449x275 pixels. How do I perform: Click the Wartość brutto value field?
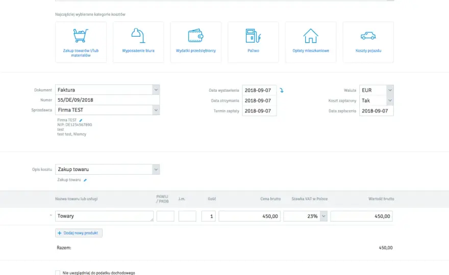click(361, 216)
